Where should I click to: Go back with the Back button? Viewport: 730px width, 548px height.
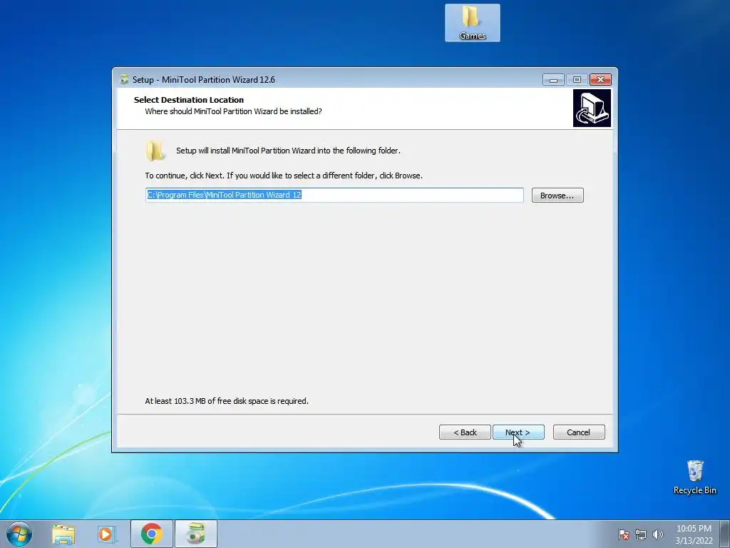[465, 432]
